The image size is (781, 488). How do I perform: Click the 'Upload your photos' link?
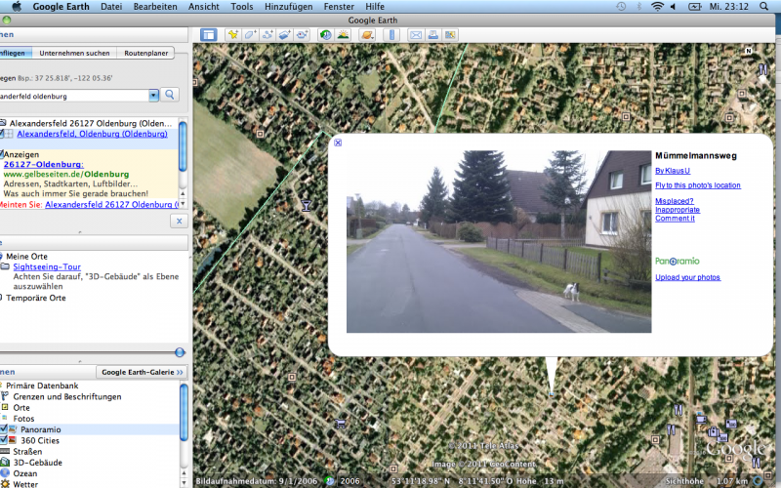click(687, 277)
